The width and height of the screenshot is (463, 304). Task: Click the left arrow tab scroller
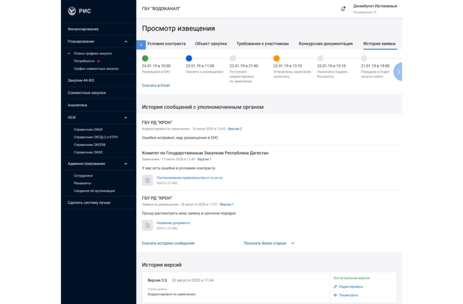[x=141, y=45]
